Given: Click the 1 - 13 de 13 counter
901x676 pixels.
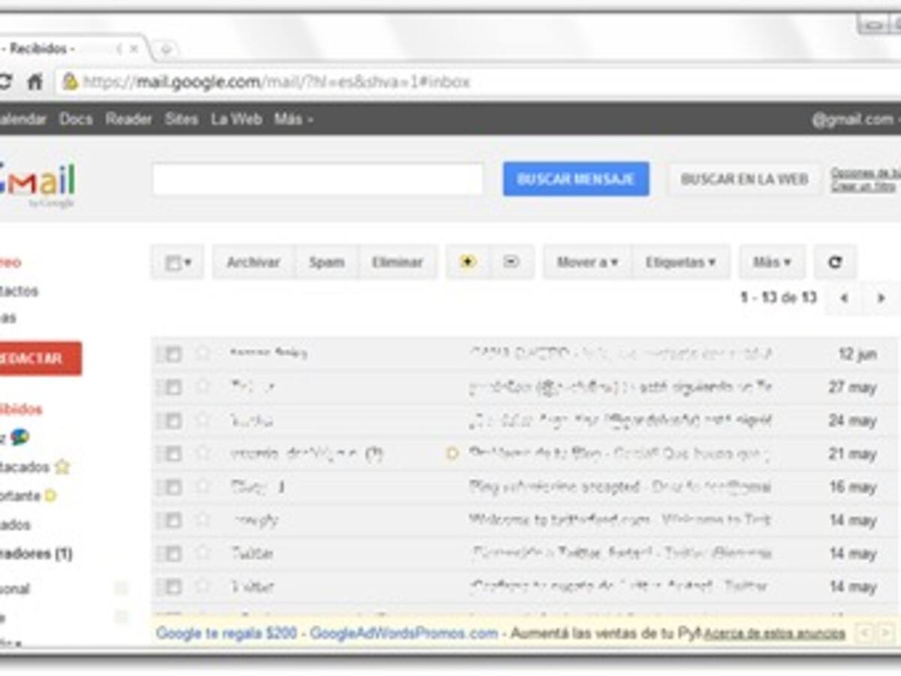Looking at the screenshot, I should pos(779,298).
